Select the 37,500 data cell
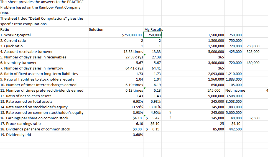 tap(251, 118)
